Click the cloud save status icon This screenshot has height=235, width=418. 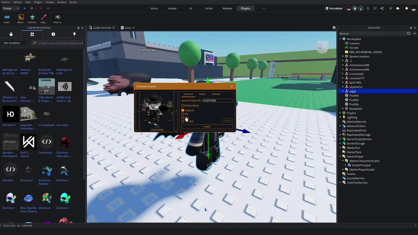tap(398, 8)
